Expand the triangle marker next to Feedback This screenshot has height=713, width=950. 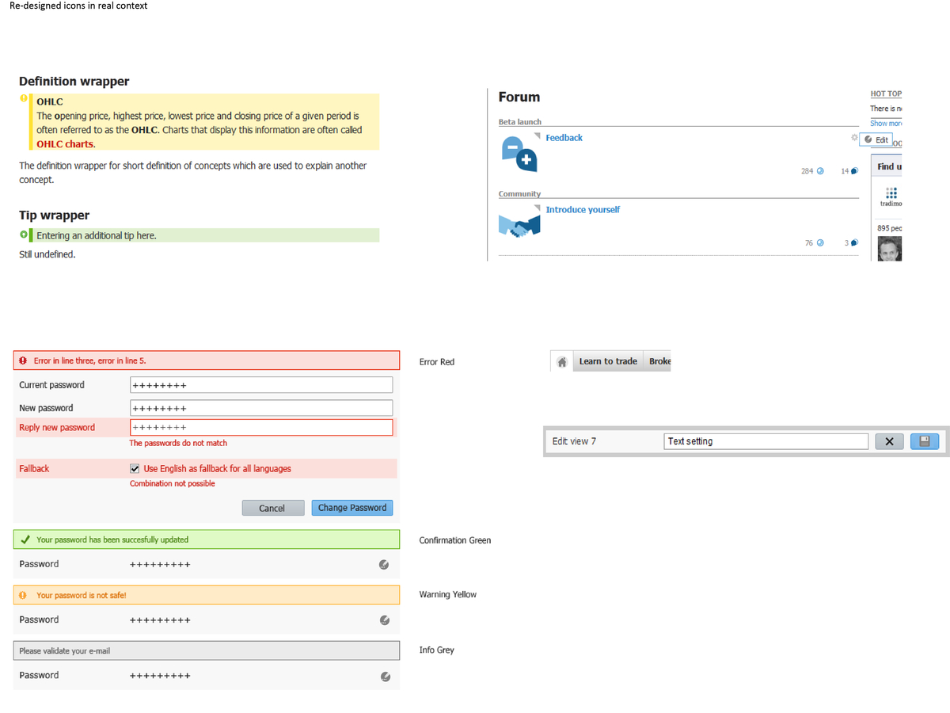coord(538,136)
